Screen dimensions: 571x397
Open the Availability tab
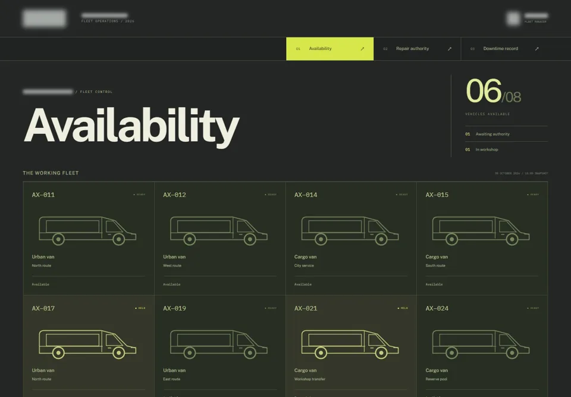pyautogui.click(x=330, y=49)
